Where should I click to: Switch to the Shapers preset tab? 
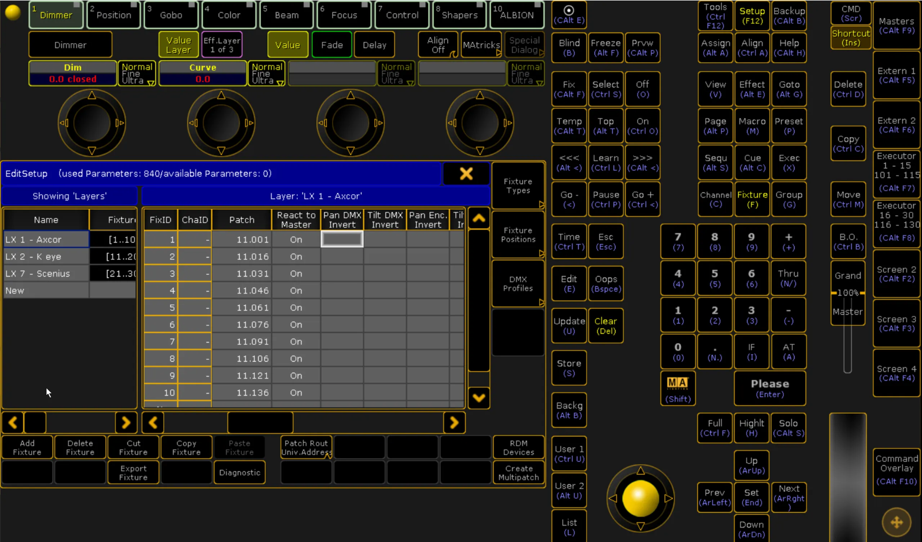pos(460,15)
